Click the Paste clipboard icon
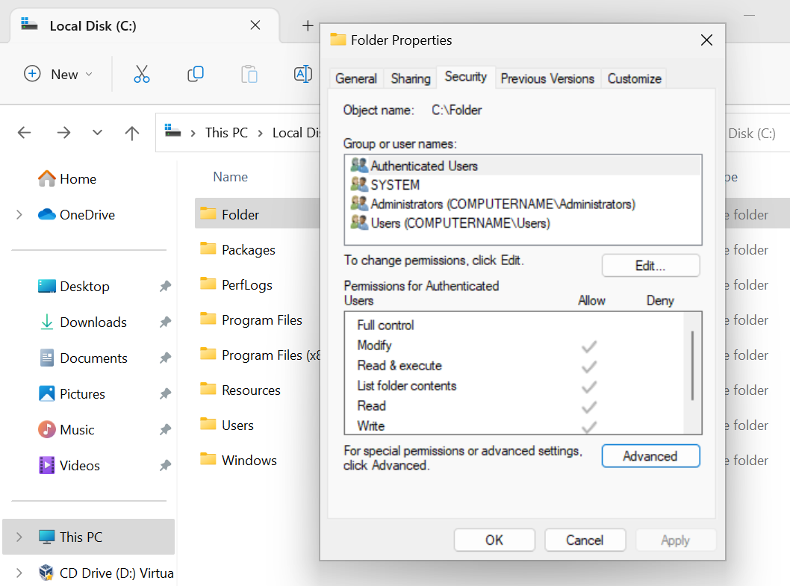The image size is (790, 586). point(249,74)
